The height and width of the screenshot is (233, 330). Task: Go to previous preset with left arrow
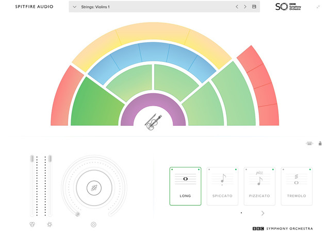(x=237, y=7)
